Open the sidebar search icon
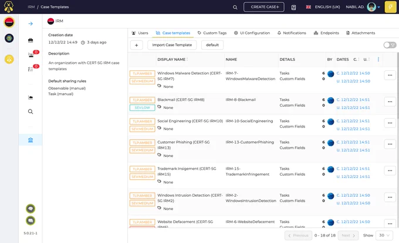 [x=31, y=111]
